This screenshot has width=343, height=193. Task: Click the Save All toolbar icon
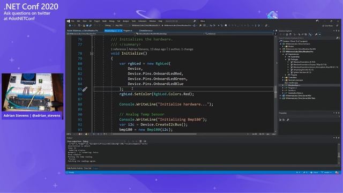click(90, 26)
